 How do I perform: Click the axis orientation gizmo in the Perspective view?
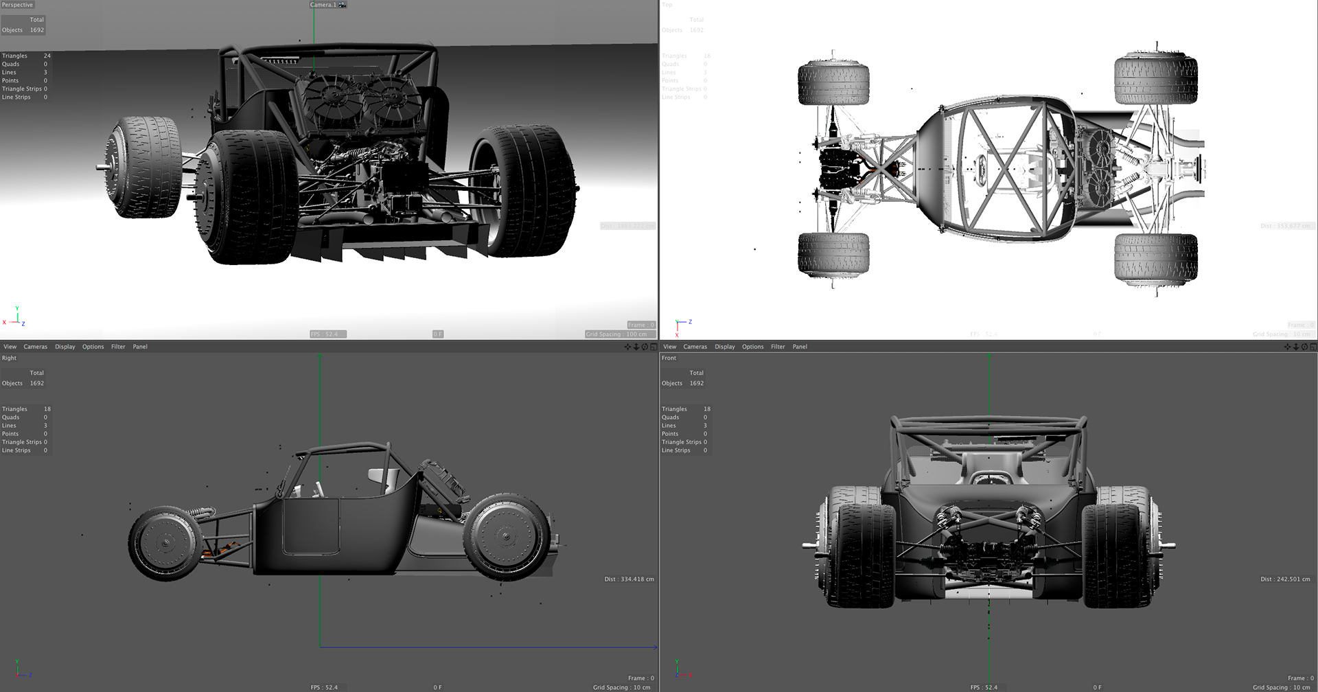pyautogui.click(x=14, y=316)
